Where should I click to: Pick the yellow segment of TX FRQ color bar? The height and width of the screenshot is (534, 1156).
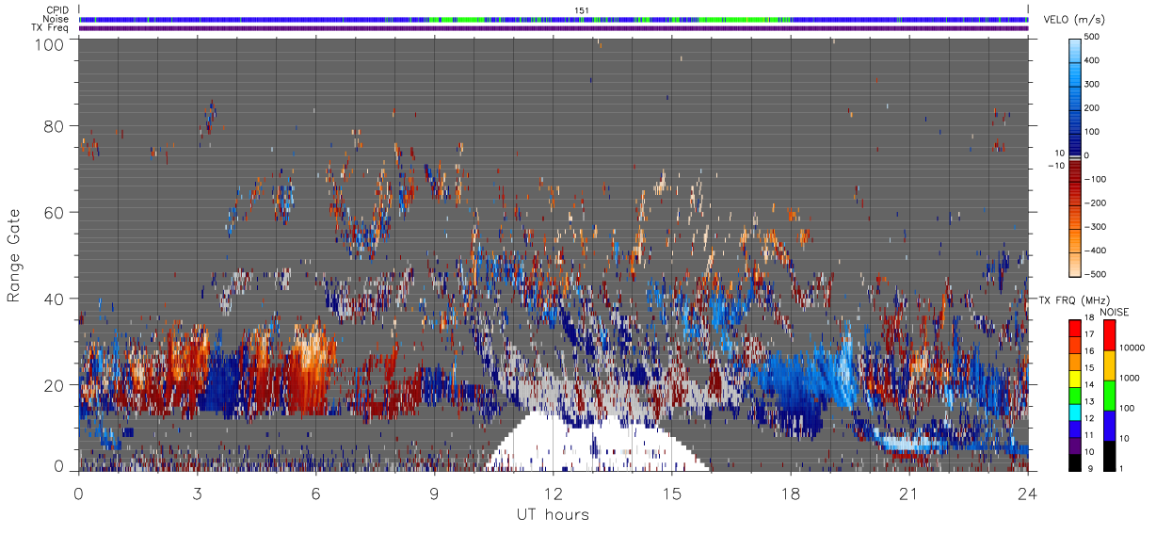[1075, 378]
